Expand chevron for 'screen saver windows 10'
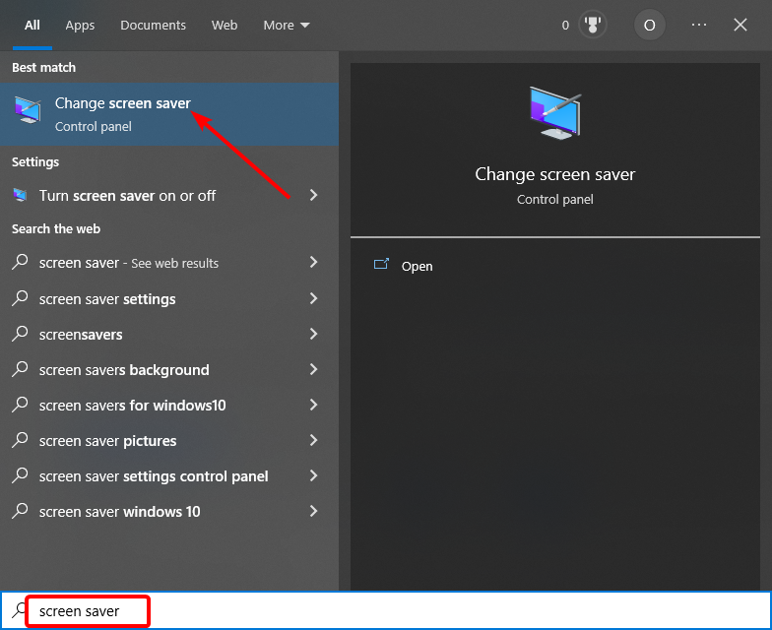Viewport: 772px width, 630px height. coord(313,511)
